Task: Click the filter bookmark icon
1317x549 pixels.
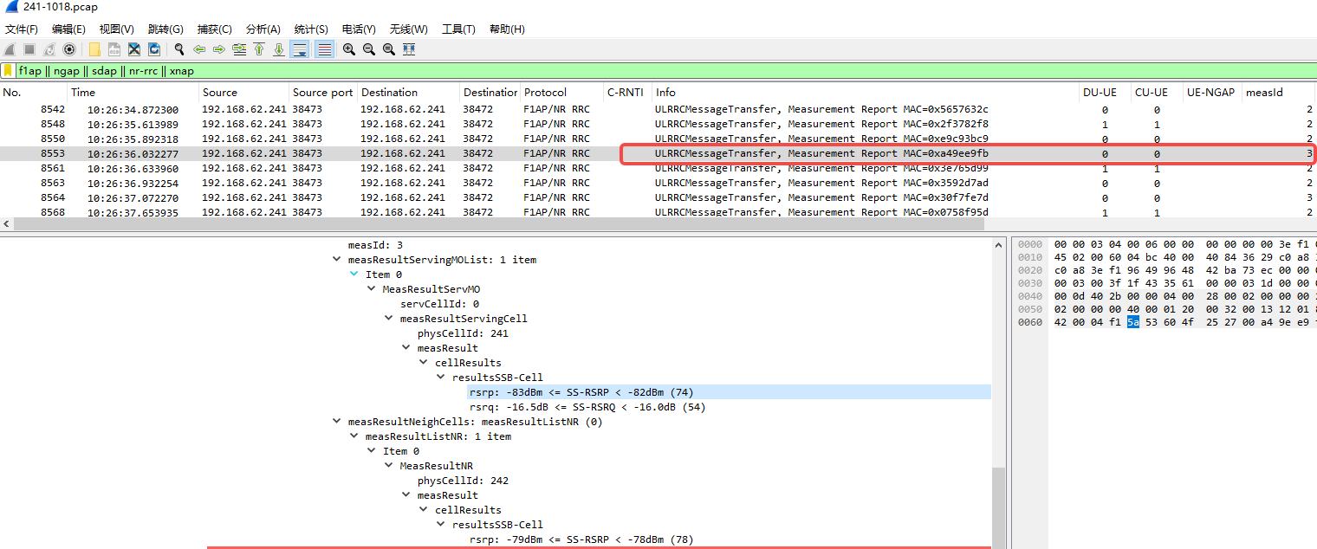Action: pos(8,71)
